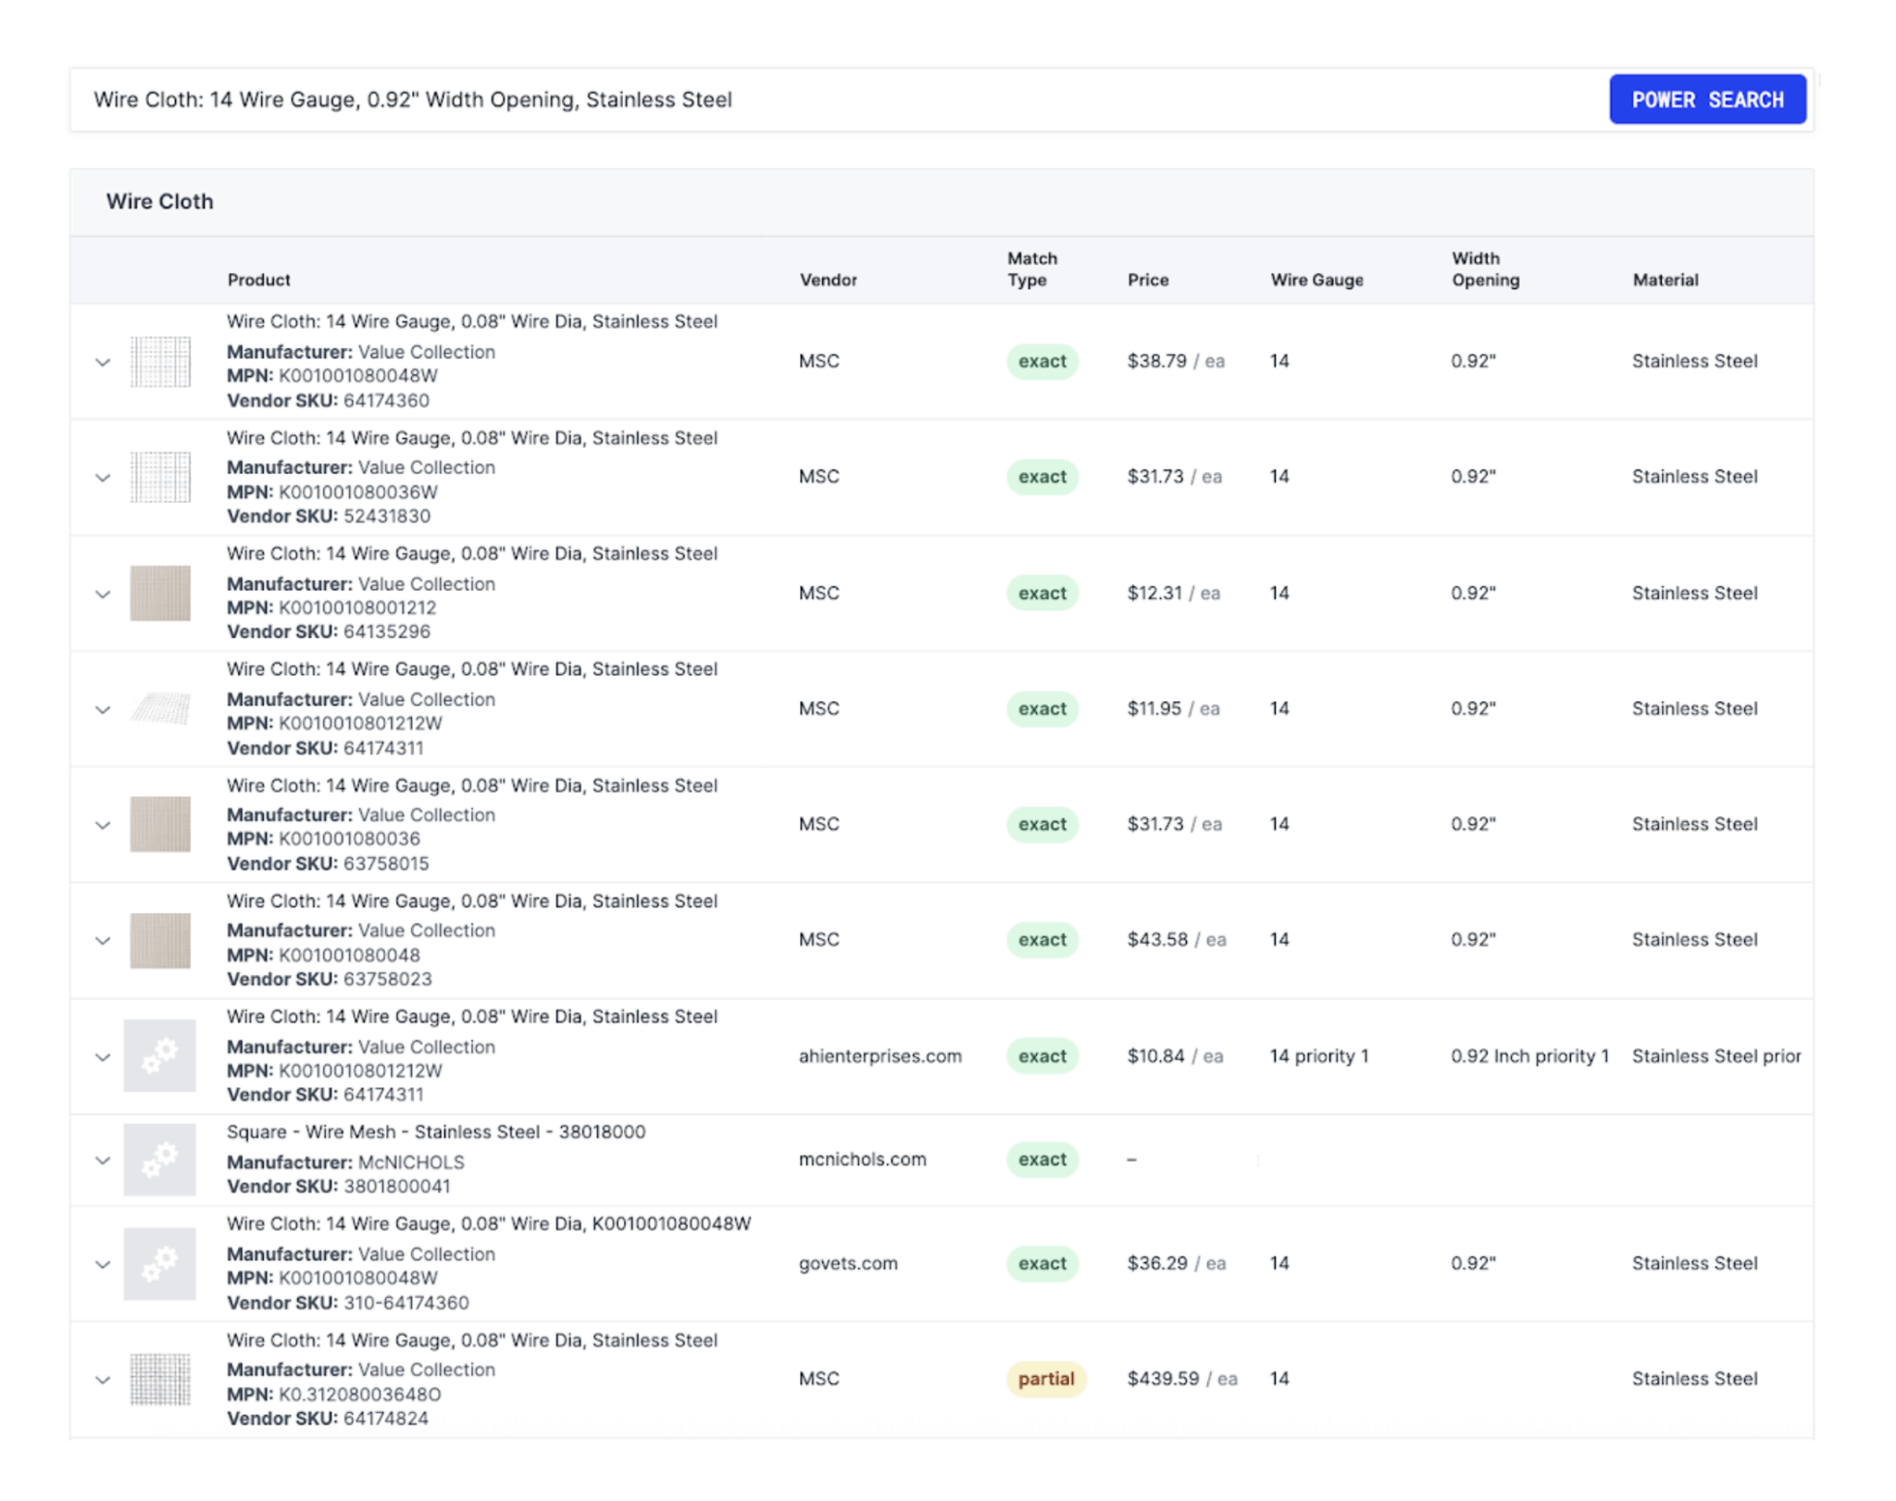Screen dimensions: 1896x1501
Task: Expand the McNICHOLS Square Wire Mesh row
Action: [x=103, y=1159]
